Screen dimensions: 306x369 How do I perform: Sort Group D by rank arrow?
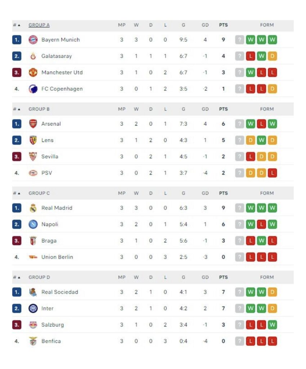[x=19, y=277]
